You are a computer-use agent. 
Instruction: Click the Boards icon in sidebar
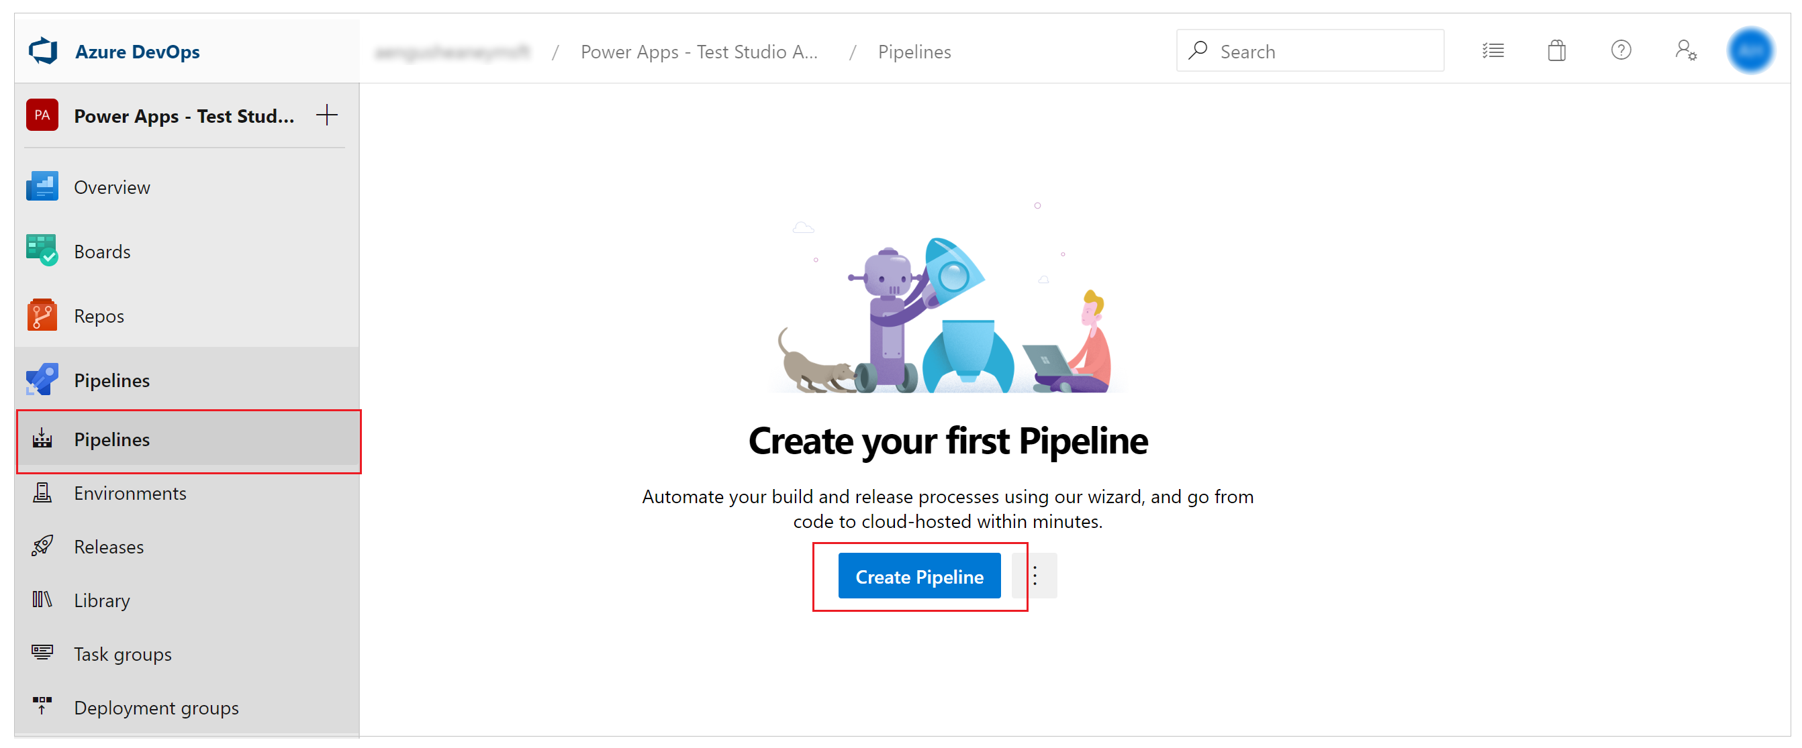tap(40, 250)
